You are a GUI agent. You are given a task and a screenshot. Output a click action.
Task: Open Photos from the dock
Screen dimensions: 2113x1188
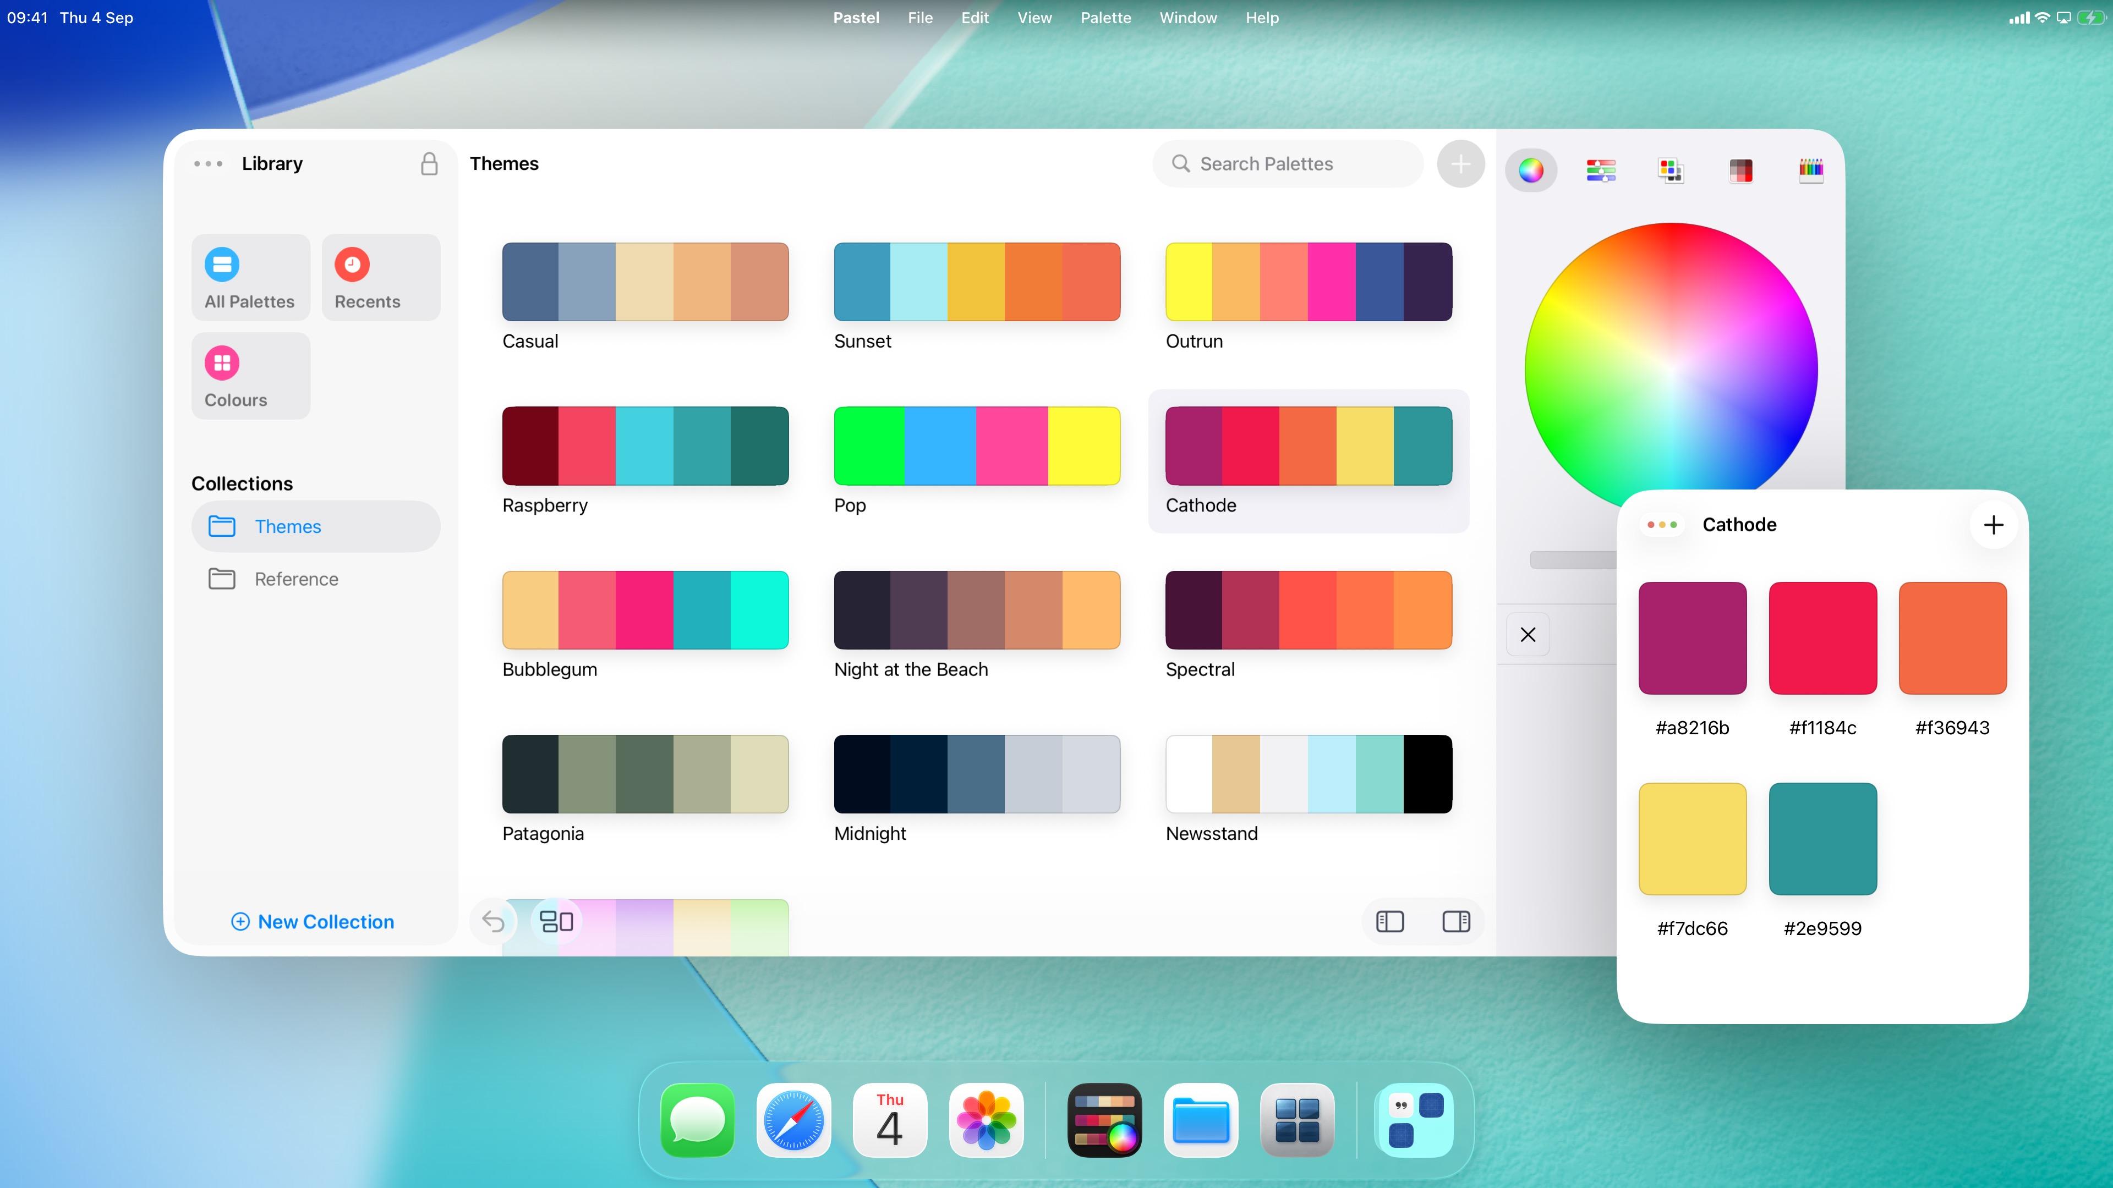click(986, 1120)
